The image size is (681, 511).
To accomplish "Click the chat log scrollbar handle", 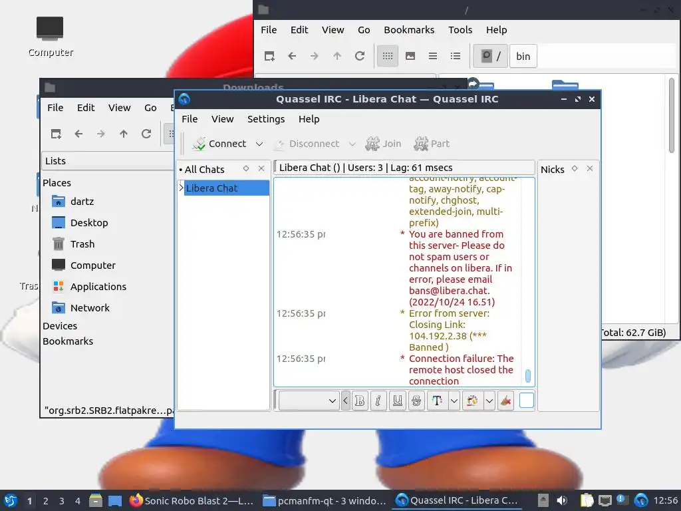I will coord(527,376).
